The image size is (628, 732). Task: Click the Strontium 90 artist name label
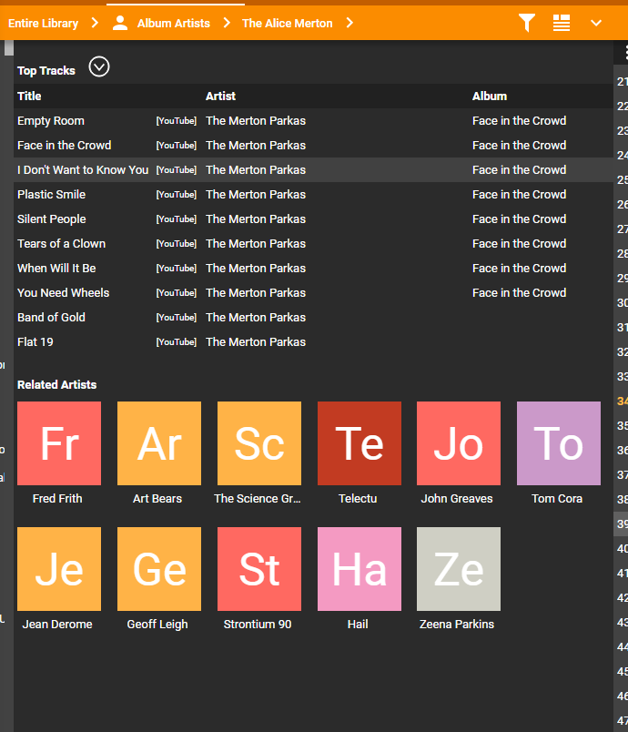[258, 625]
